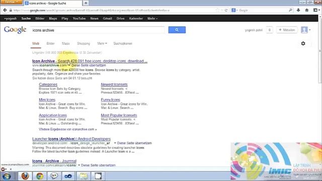Select the 'icons archive - Google-Suche' browser tab
This screenshot has height=181, width=322.
point(53,3)
